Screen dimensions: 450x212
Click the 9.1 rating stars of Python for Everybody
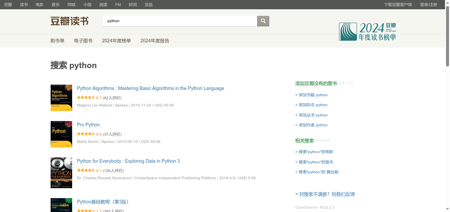coord(86,170)
